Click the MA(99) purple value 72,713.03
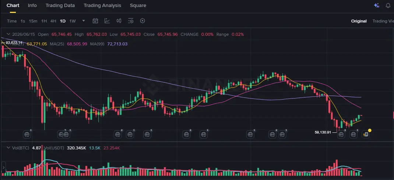This screenshot has width=394, height=180. pos(117,44)
